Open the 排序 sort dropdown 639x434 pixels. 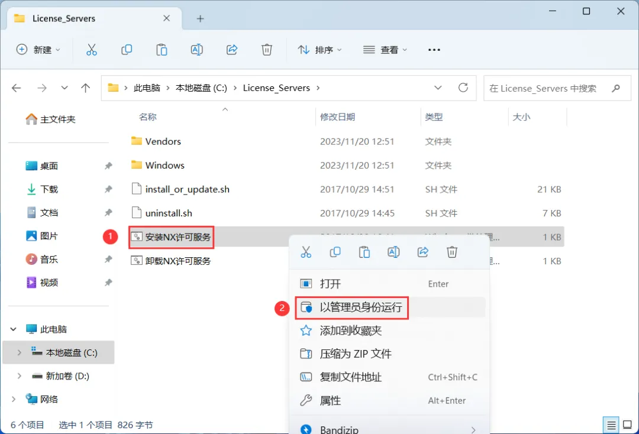(x=319, y=50)
